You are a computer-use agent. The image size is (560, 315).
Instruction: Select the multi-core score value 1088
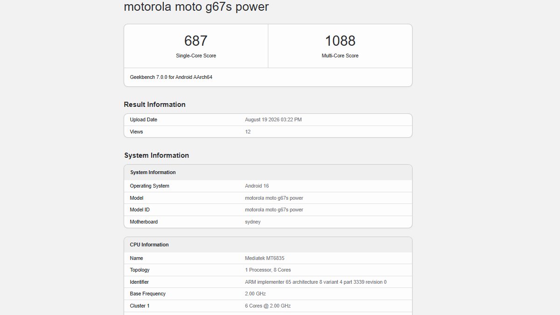[340, 41]
